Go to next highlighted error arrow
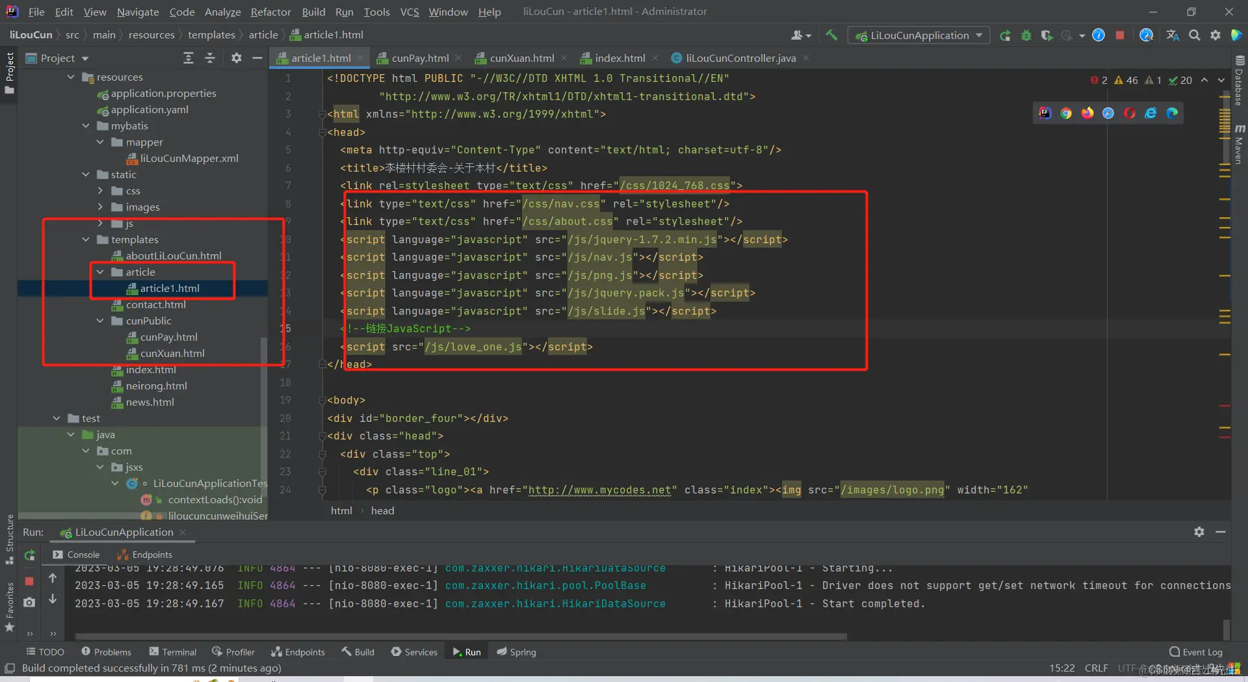Screen dimensions: 1248x682 tap(1221, 80)
